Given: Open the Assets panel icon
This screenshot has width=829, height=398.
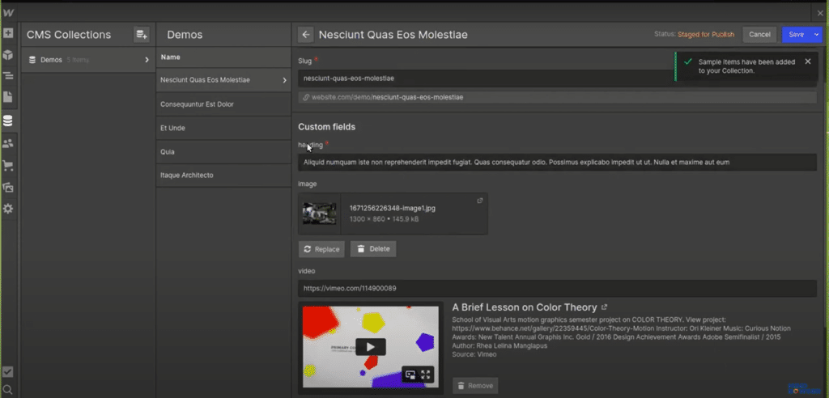Looking at the screenshot, I should [x=8, y=187].
